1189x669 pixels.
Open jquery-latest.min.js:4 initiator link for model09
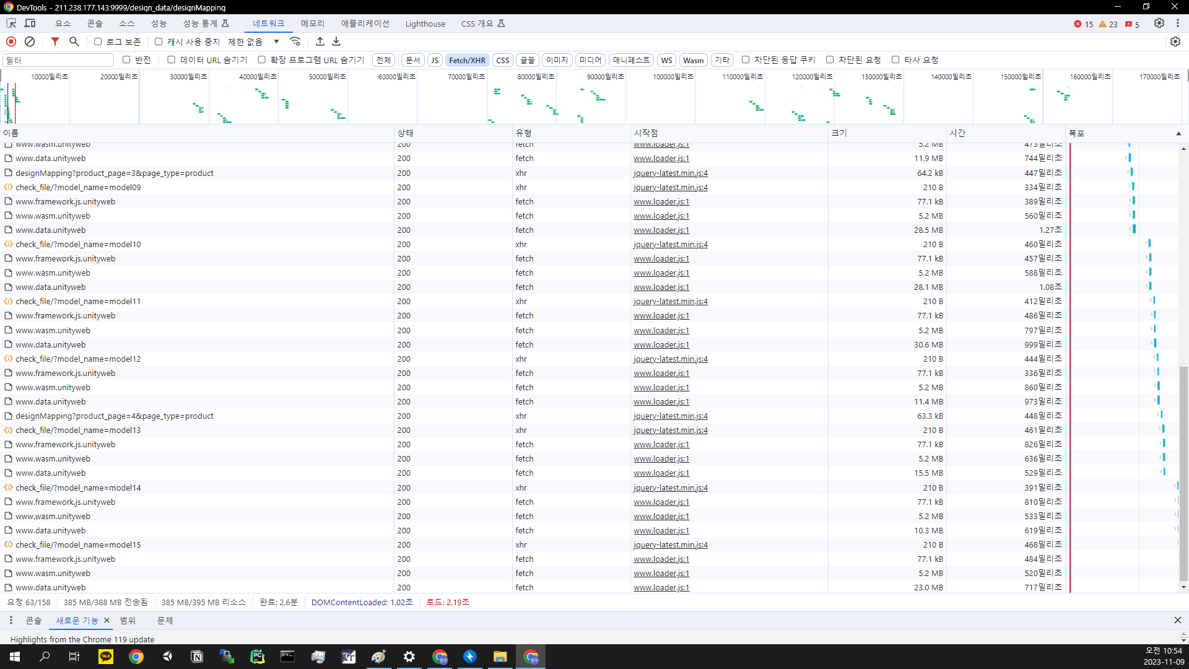coord(670,187)
